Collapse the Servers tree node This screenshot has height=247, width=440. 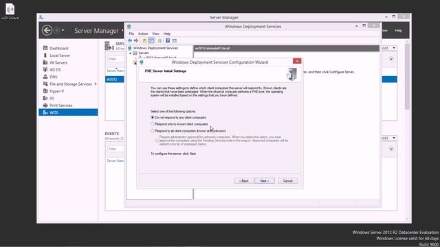130,53
